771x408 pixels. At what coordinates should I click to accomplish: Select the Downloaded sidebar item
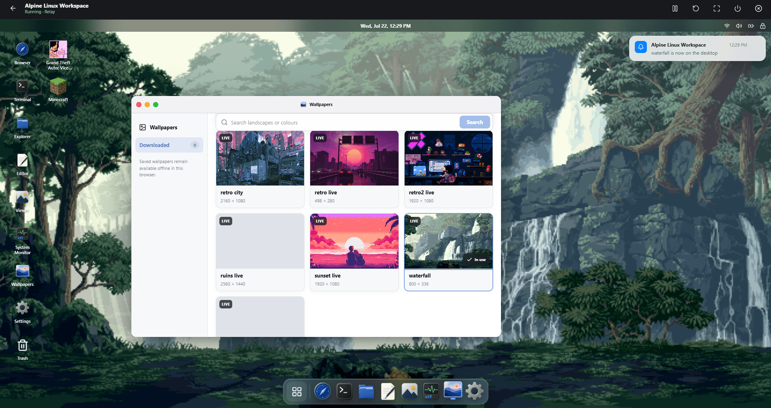point(169,145)
